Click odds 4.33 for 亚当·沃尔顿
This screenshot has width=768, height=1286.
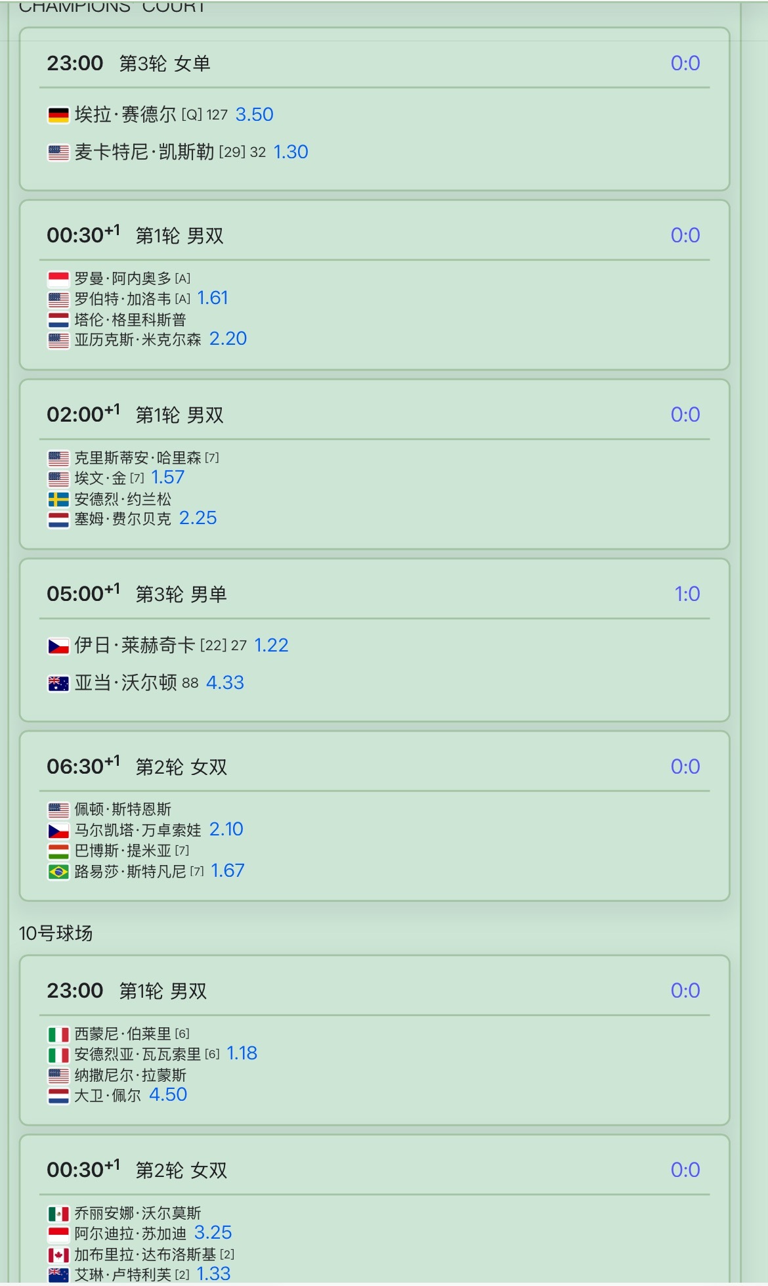tap(224, 682)
